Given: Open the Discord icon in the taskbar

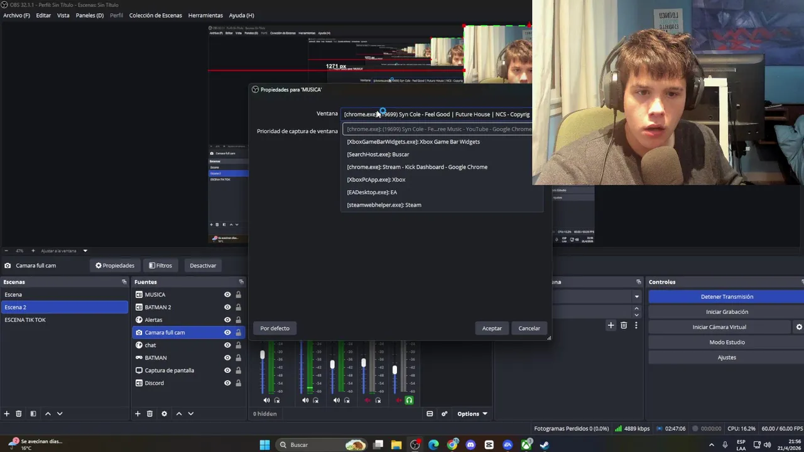Looking at the screenshot, I should click(x=470, y=445).
